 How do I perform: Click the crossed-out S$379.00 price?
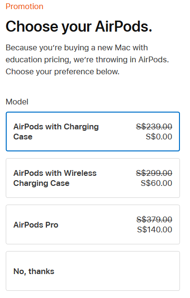(x=154, y=219)
